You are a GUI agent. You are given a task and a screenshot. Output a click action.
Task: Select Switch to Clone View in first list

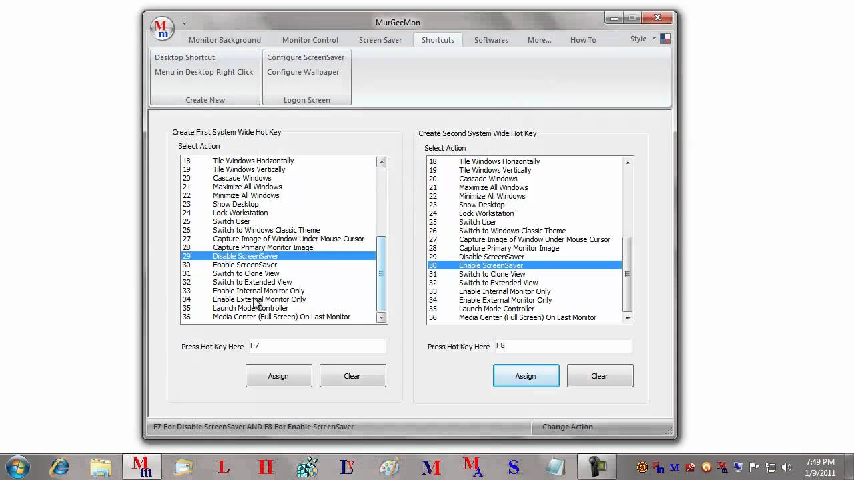[x=278, y=273]
